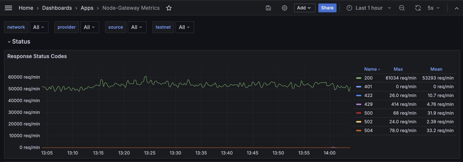Click the 53293 req/min mean value
The image size is (463, 162).
438,78
